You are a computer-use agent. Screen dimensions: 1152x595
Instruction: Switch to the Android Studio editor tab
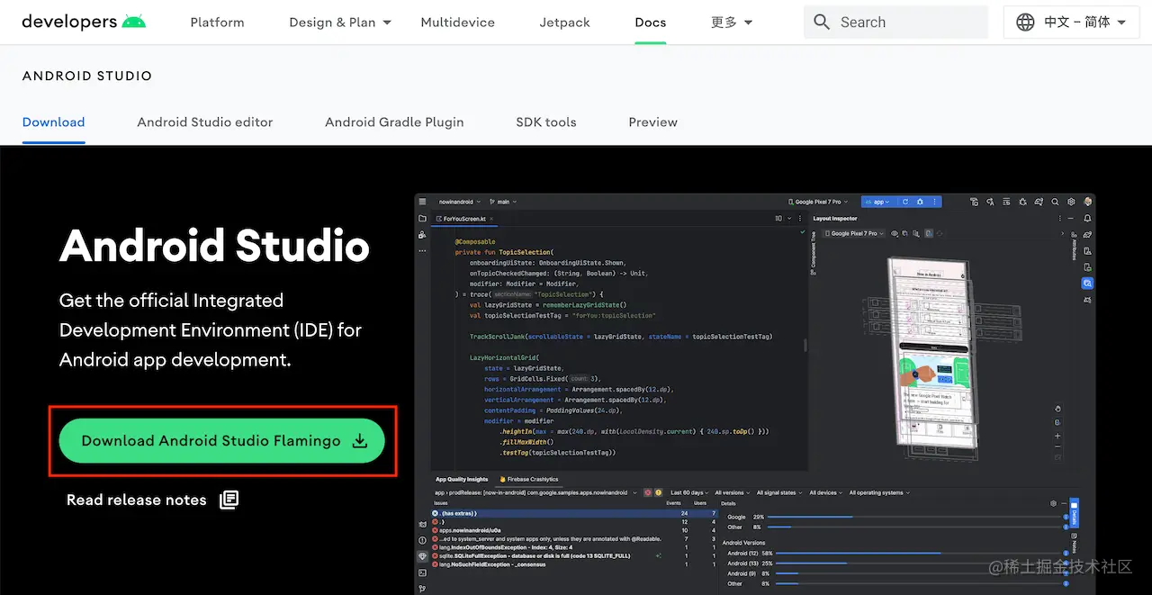pyautogui.click(x=205, y=122)
